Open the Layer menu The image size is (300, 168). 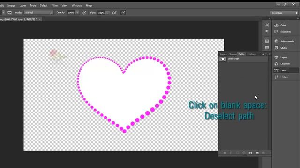coord(22,5)
